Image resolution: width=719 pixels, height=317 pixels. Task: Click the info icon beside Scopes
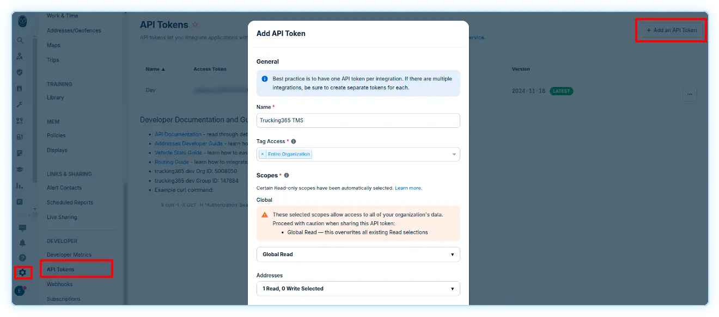click(x=287, y=176)
